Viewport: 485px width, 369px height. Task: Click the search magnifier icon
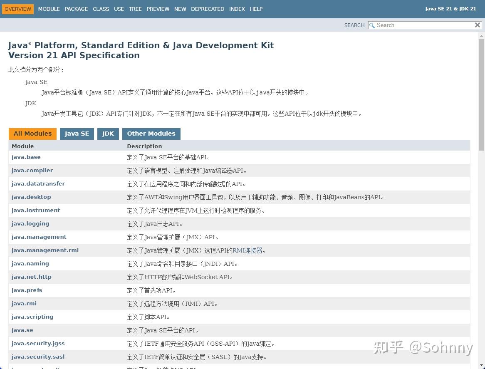point(371,25)
